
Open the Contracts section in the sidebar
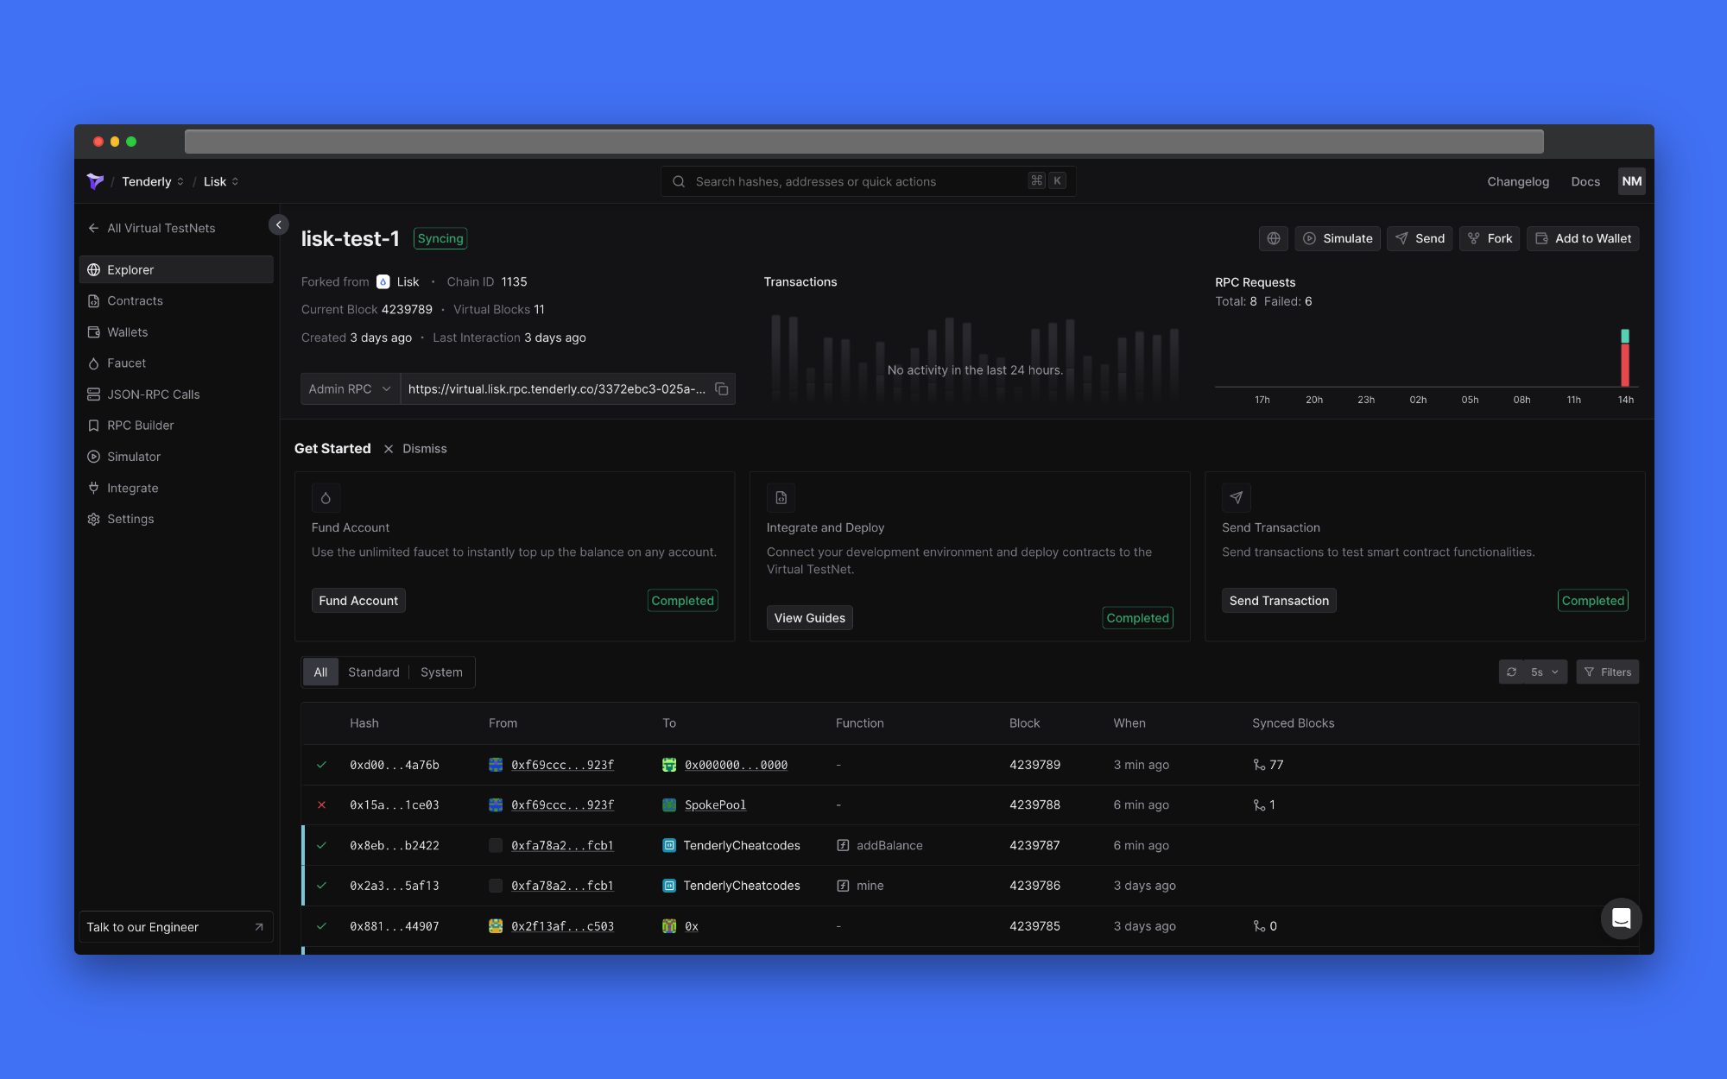point(135,300)
